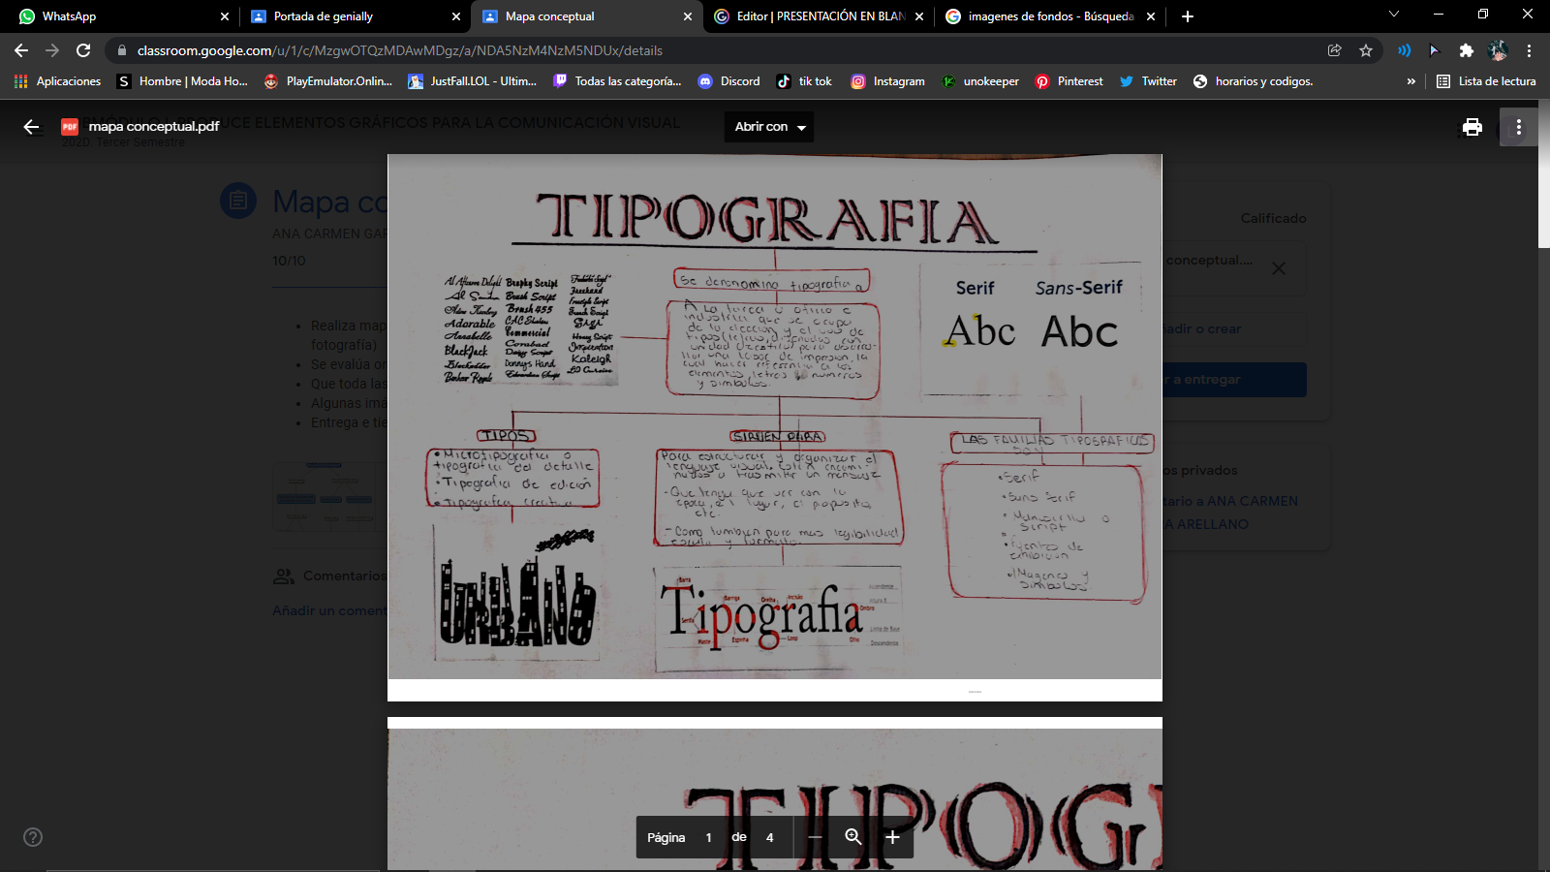Click the help question mark icon
The image size is (1550, 872).
pos(33,837)
